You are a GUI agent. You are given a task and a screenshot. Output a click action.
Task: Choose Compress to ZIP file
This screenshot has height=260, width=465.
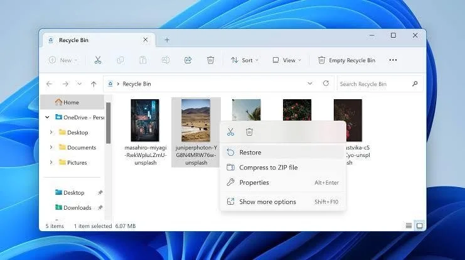pyautogui.click(x=283, y=168)
